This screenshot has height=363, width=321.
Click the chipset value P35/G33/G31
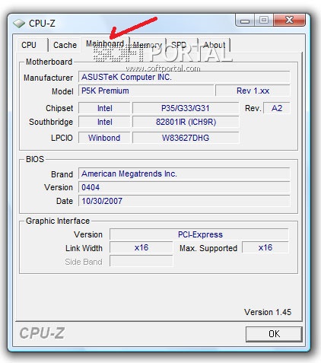186,108
